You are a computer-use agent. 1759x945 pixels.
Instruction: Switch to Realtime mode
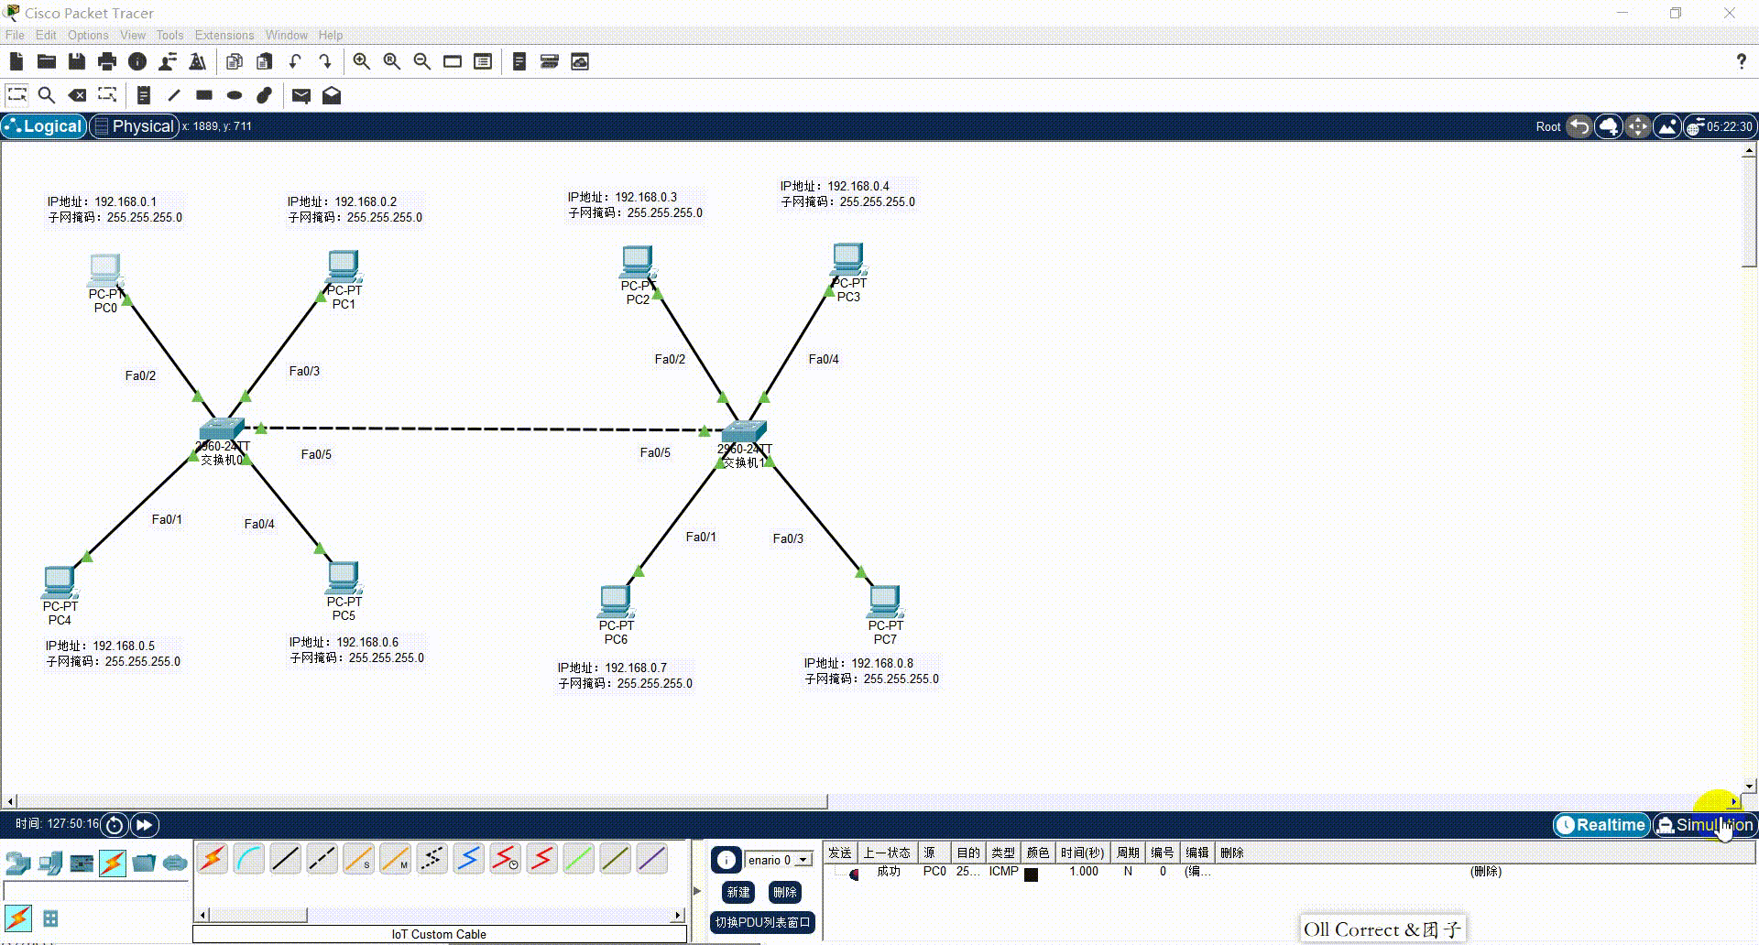click(x=1601, y=825)
